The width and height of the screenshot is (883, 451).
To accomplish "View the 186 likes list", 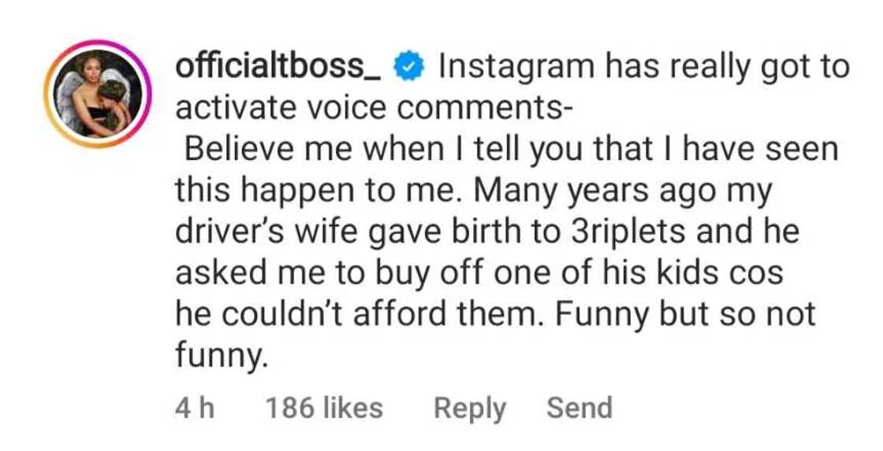I will [x=324, y=408].
